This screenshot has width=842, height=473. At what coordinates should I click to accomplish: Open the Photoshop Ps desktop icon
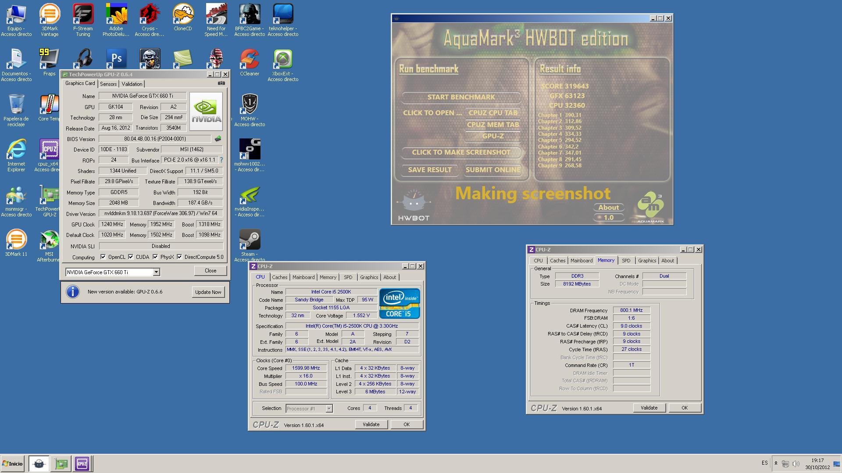pos(116,58)
